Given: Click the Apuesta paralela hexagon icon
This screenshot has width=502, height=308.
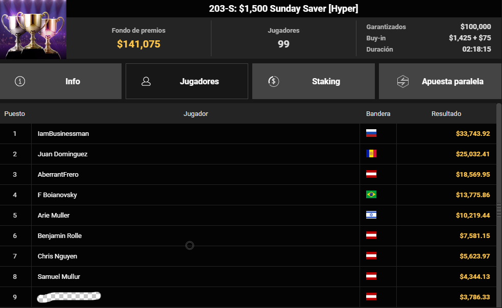Looking at the screenshot, I should pos(403,81).
